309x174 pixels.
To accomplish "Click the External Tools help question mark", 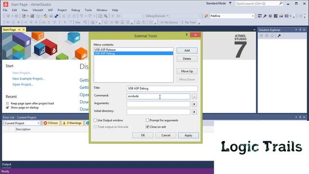I will coord(186,35).
